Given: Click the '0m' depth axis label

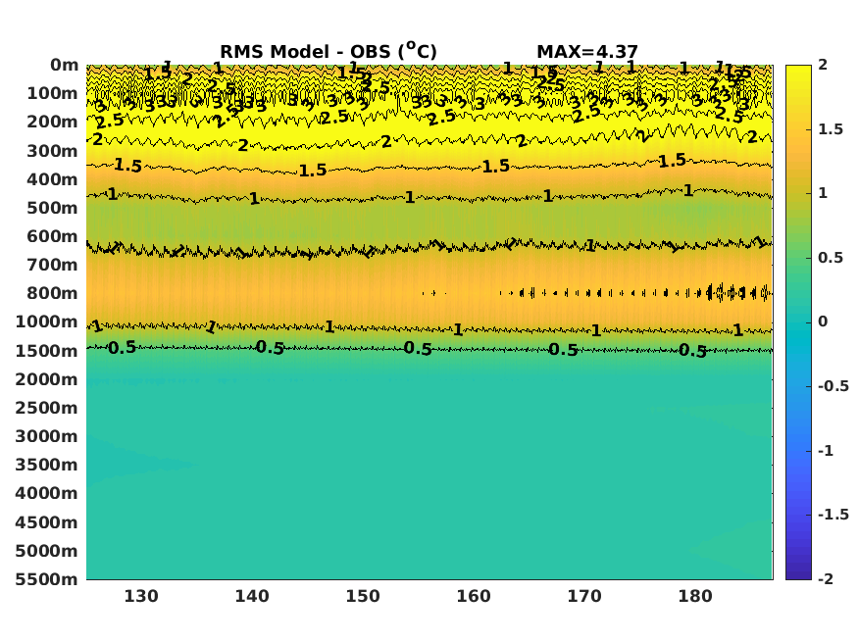Looking at the screenshot, I should (65, 65).
